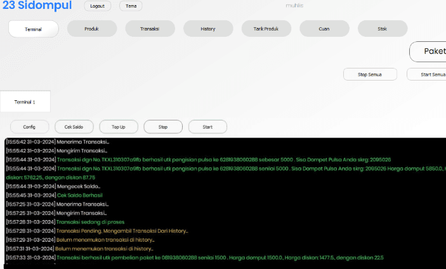Open the Produk tab
The image size is (446, 269).
pos(91,29)
